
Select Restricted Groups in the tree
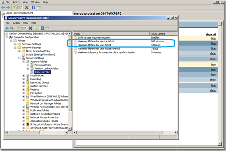click(40, 82)
